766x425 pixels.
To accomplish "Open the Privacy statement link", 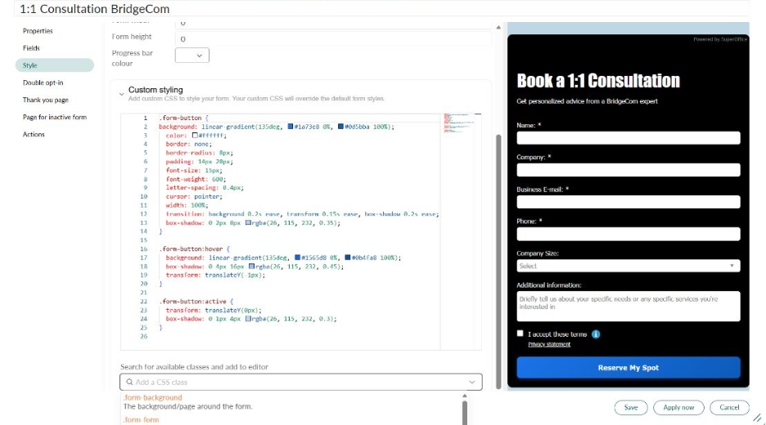I will click(x=549, y=345).
